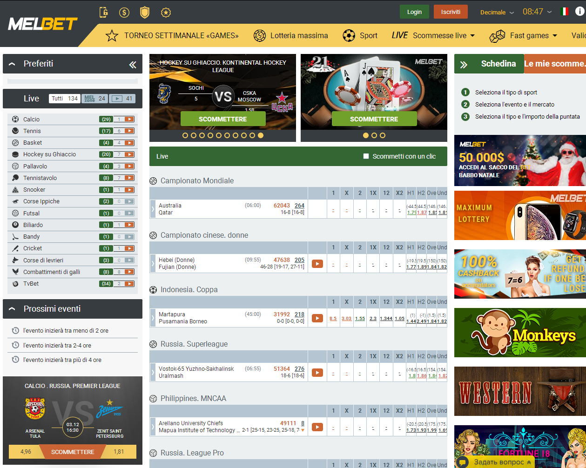586x468 pixels.
Task: Expand the Australia vs Qatar match row
Action: tap(152, 209)
